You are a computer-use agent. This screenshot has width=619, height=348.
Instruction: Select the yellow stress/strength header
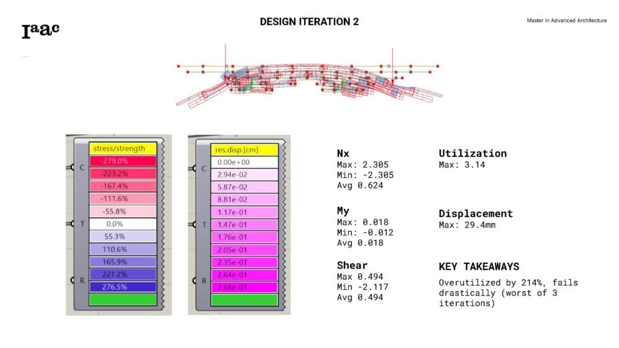(x=123, y=148)
